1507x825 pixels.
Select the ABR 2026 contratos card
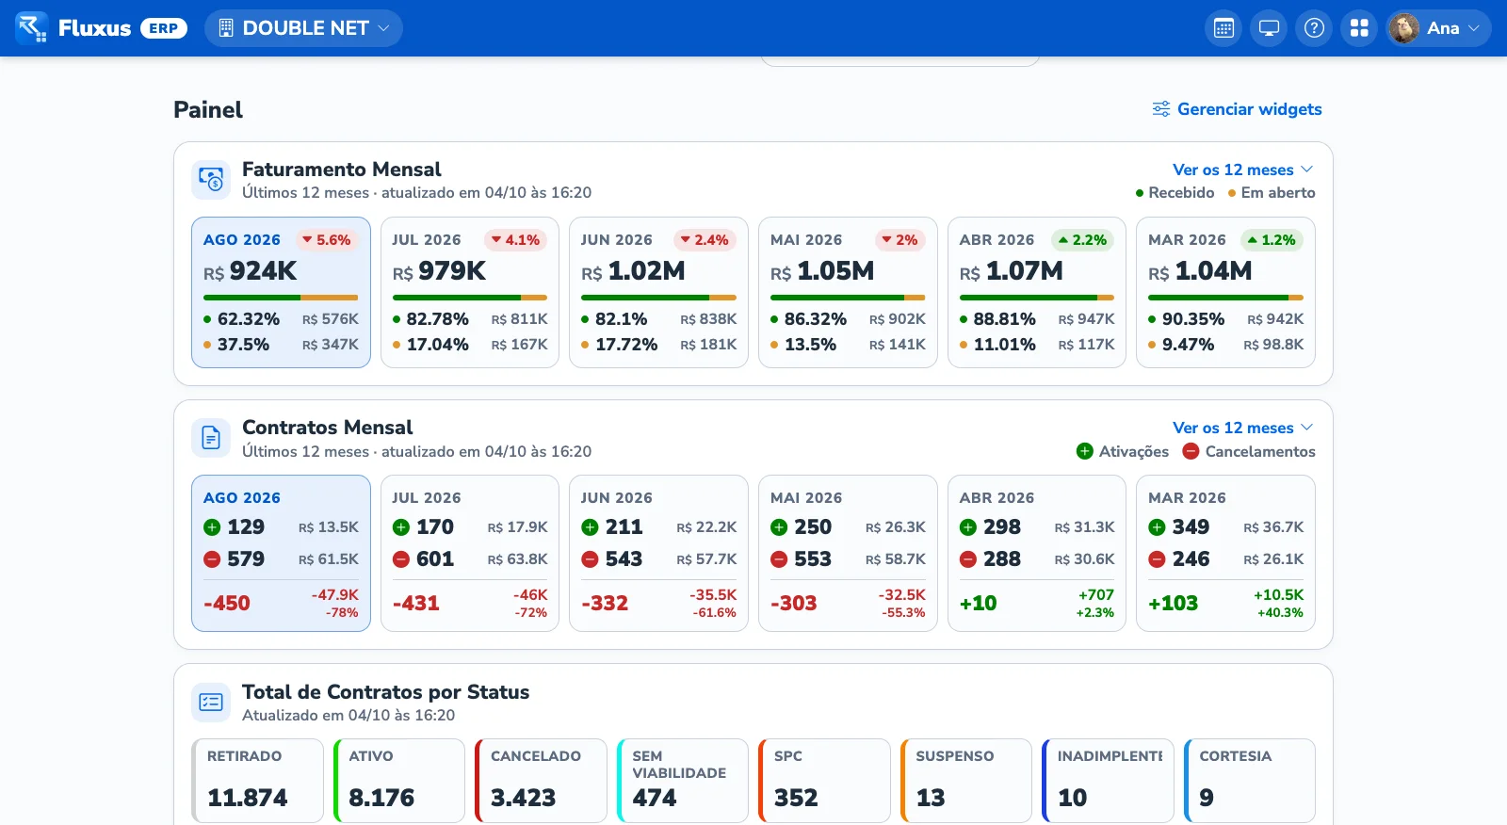pos(1037,553)
